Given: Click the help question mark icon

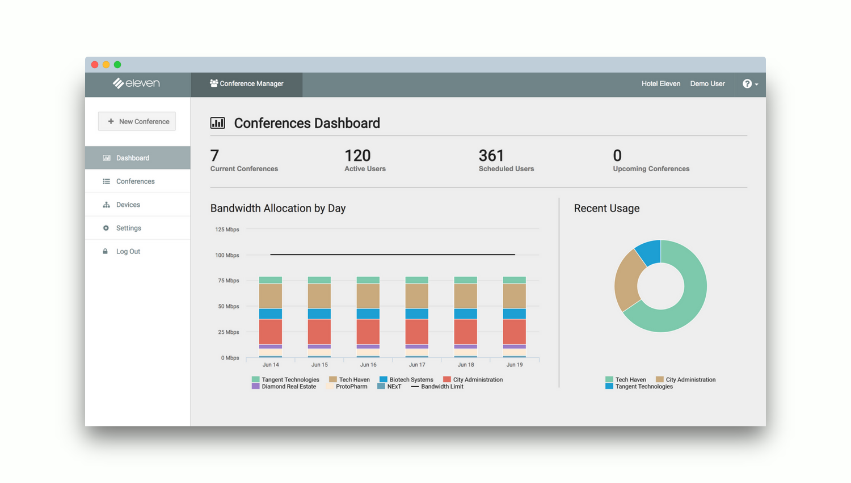Looking at the screenshot, I should click(747, 84).
